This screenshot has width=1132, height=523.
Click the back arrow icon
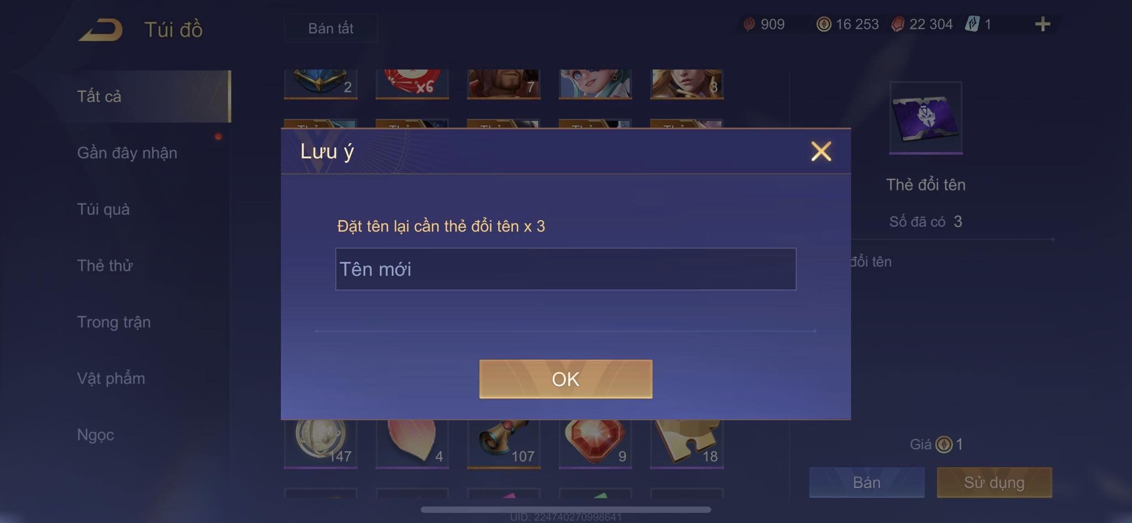point(101,30)
